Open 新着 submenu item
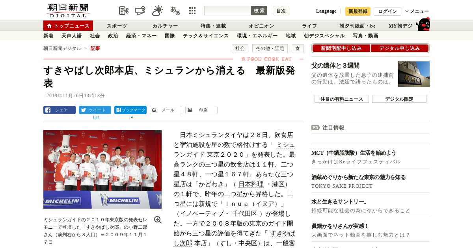Viewport: 473px width, 248px height. (x=48, y=36)
